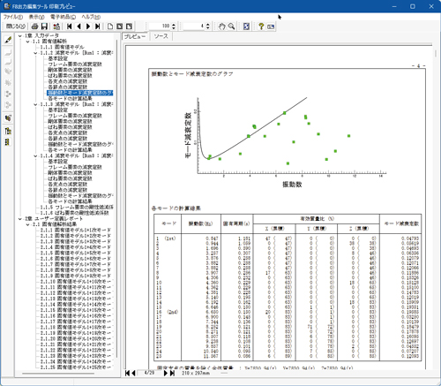Click the colorful cube icon in left sidebar
This screenshot has height=386, width=441.
[x=8, y=118]
